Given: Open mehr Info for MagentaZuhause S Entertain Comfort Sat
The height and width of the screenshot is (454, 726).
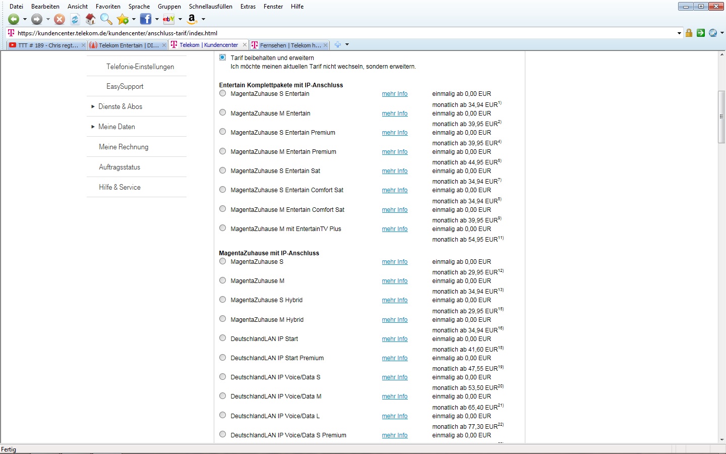Looking at the screenshot, I should point(395,190).
